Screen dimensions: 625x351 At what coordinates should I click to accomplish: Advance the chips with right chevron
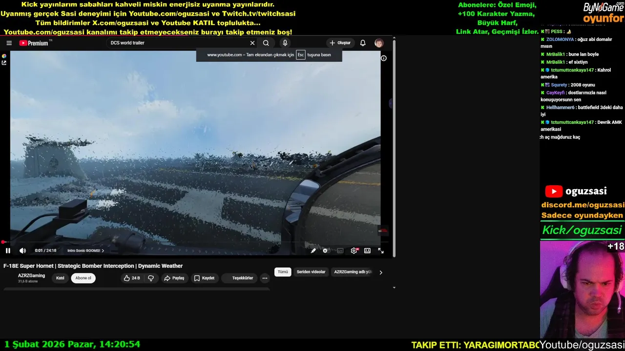pos(381,273)
